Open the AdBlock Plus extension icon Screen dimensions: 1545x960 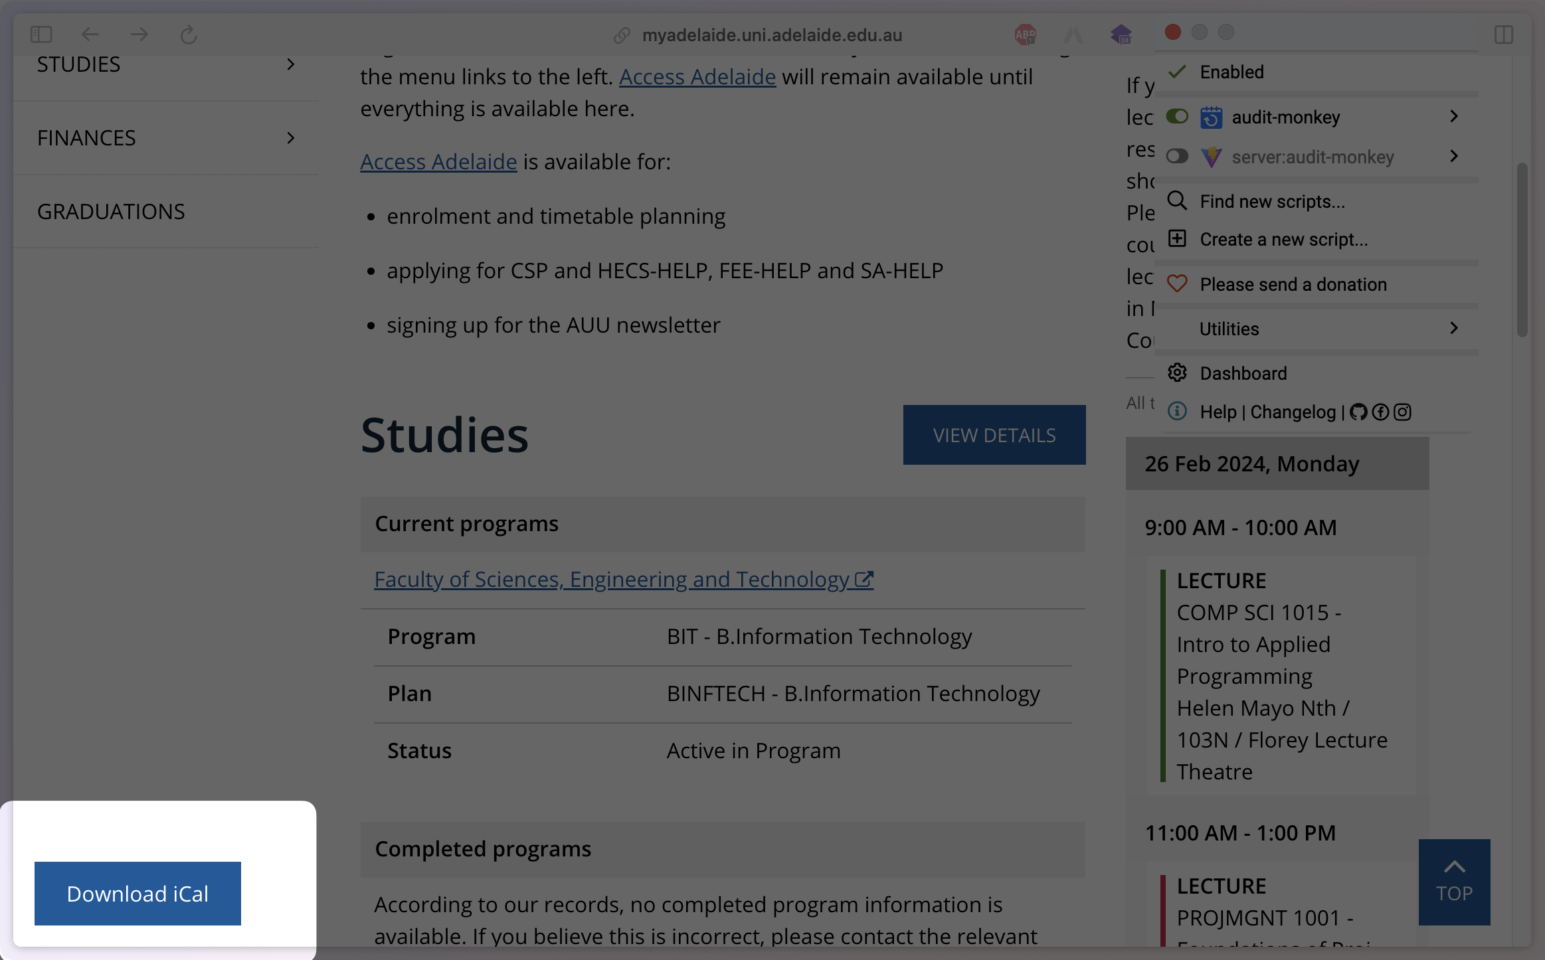pos(1025,35)
